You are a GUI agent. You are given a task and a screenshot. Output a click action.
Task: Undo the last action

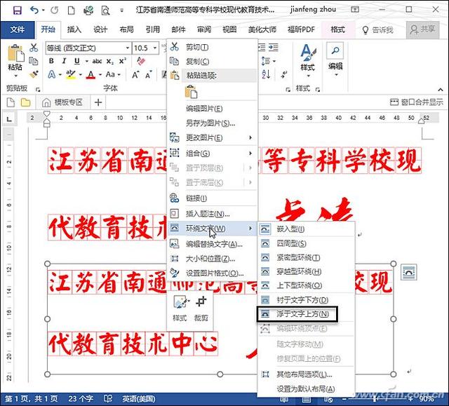coord(34,10)
